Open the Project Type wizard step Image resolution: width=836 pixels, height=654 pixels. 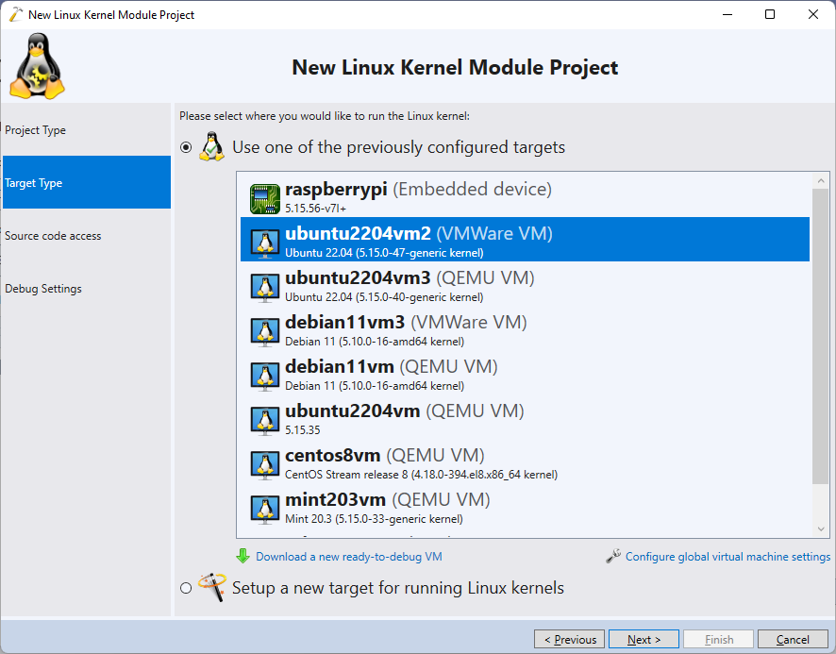point(36,130)
